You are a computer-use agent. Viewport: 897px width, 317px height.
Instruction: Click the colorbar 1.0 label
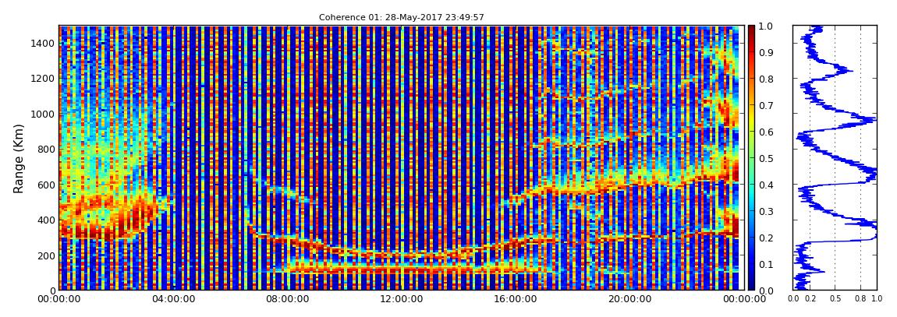pyautogui.click(x=765, y=26)
